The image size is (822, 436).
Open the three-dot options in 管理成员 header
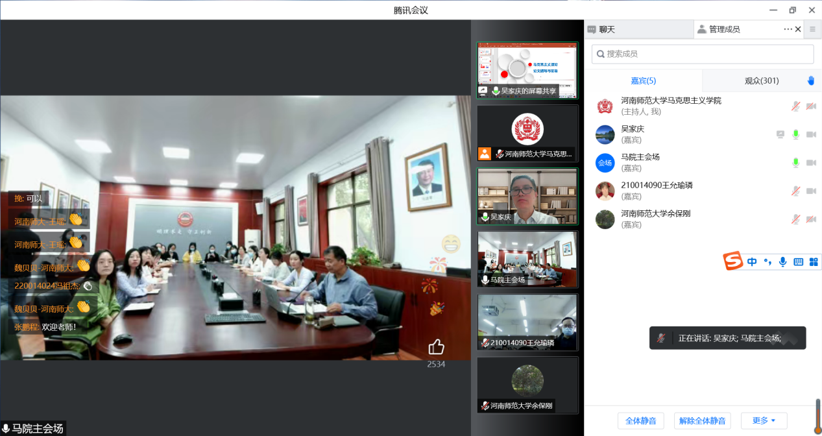coord(788,29)
